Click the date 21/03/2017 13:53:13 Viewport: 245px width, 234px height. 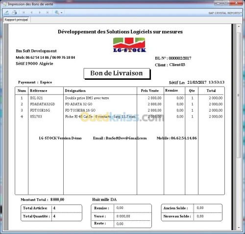(x=206, y=82)
